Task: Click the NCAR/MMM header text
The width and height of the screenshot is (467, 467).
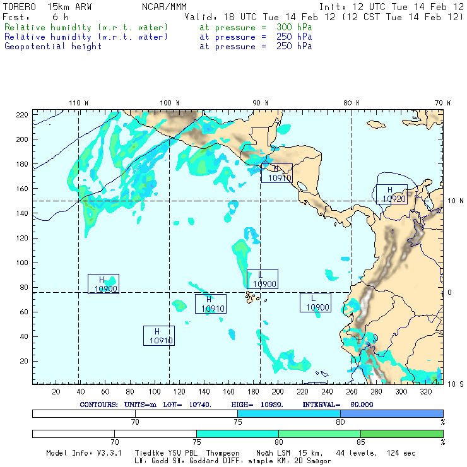Action: coord(164,6)
